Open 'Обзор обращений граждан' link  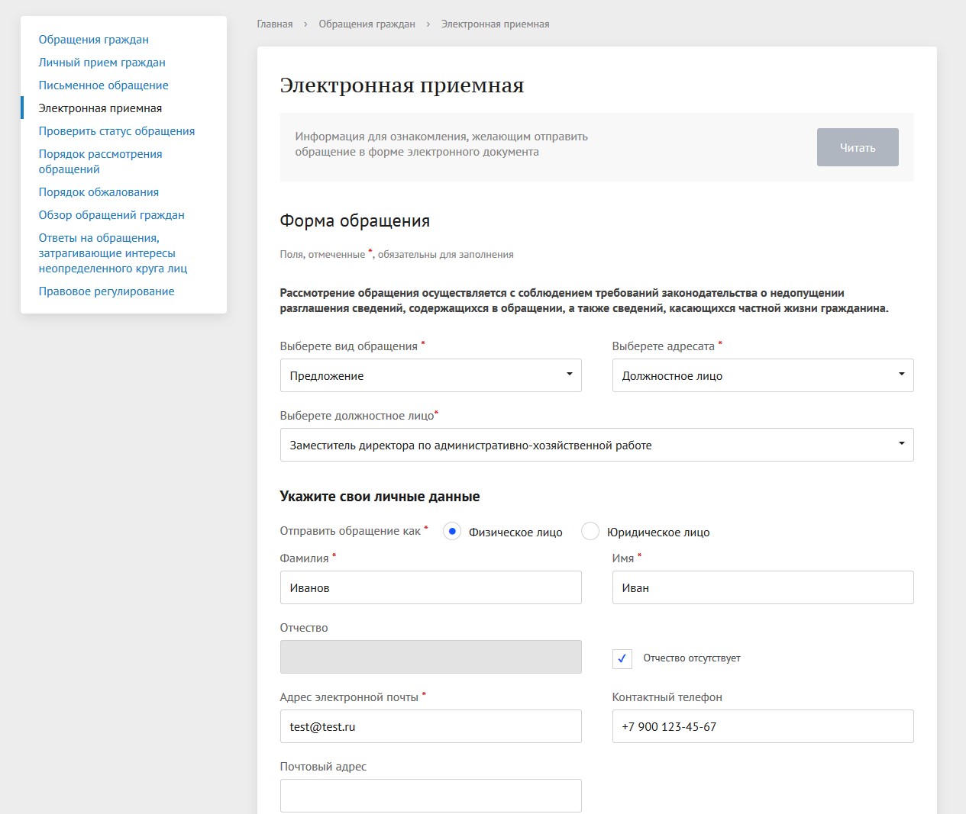(111, 215)
